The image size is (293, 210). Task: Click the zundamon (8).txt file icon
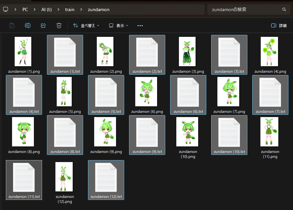point(65,132)
